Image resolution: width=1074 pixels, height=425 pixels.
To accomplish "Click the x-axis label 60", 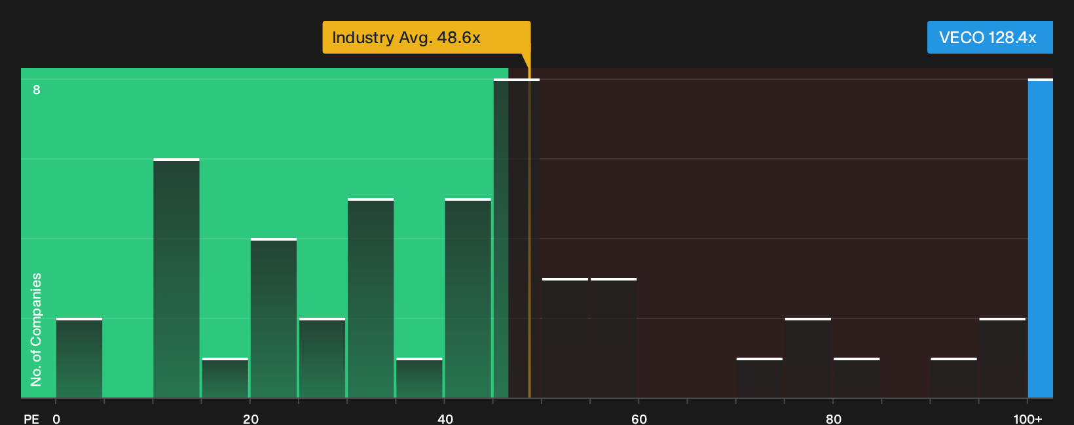I will [x=639, y=418].
